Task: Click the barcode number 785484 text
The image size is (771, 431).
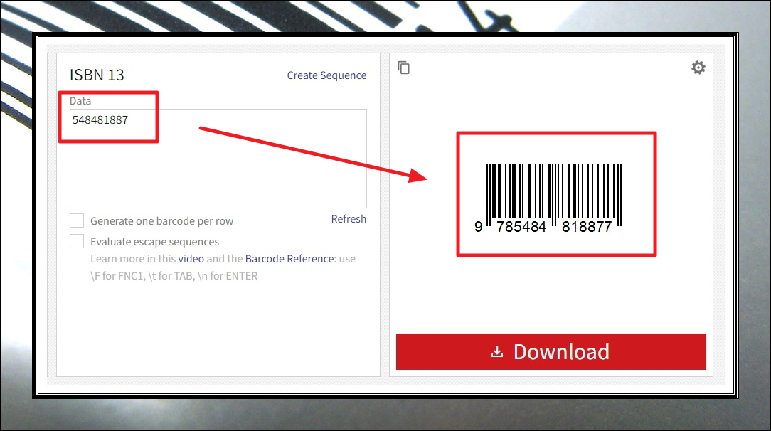Action: tap(521, 227)
